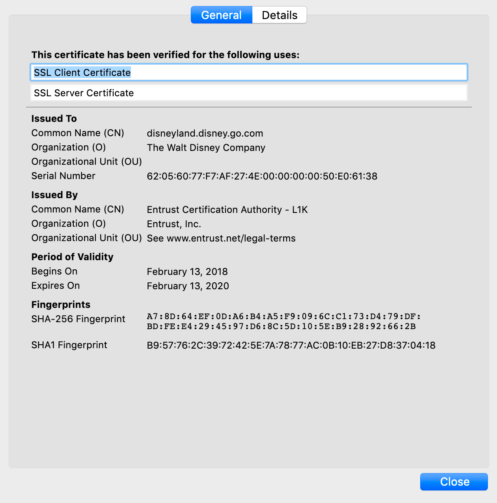497x503 pixels.
Task: Click the Entrust, Inc. organization value
Action: 174,224
